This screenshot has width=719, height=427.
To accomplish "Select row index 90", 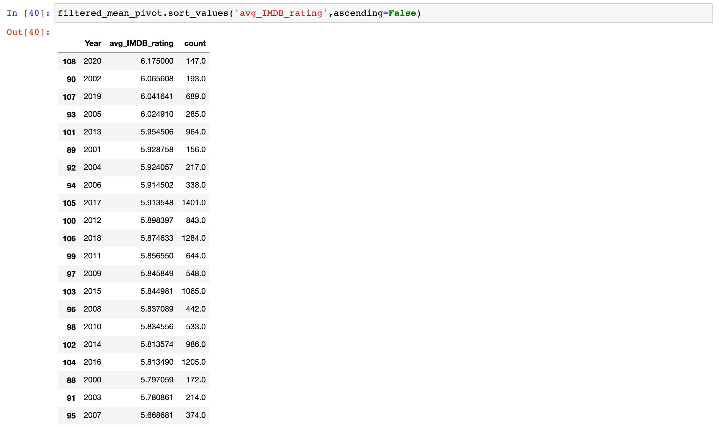I will click(71, 79).
